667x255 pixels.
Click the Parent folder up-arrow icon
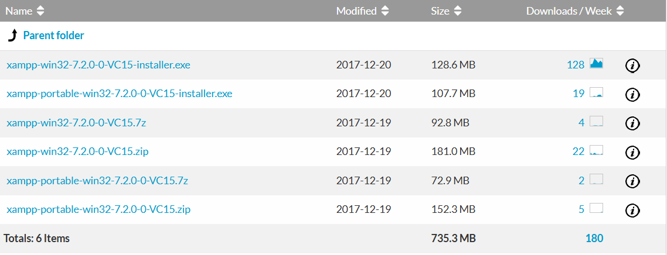pyautogui.click(x=12, y=36)
